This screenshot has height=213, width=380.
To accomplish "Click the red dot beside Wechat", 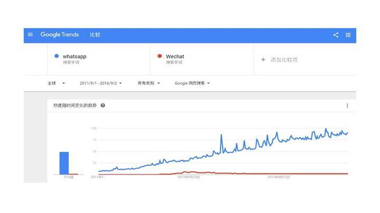I will pyautogui.click(x=159, y=56).
